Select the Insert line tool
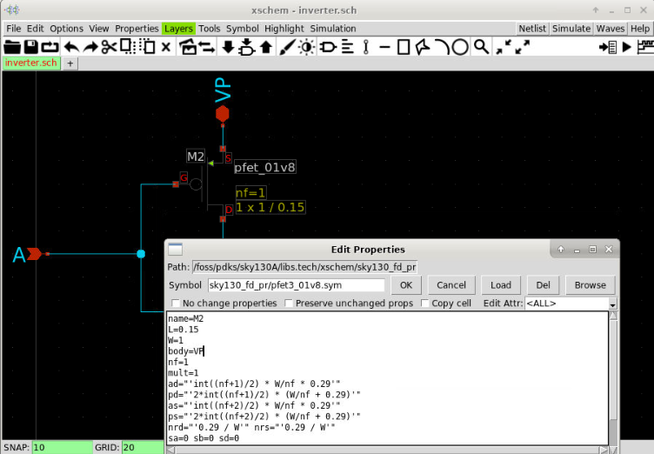Image resolution: width=654 pixels, height=454 pixels. (x=384, y=47)
